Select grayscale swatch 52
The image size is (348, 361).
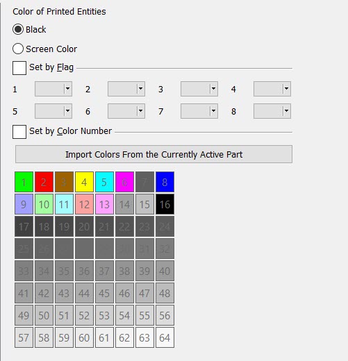pyautogui.click(x=84, y=315)
